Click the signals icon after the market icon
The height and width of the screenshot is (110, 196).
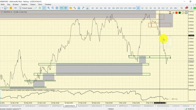83,8
